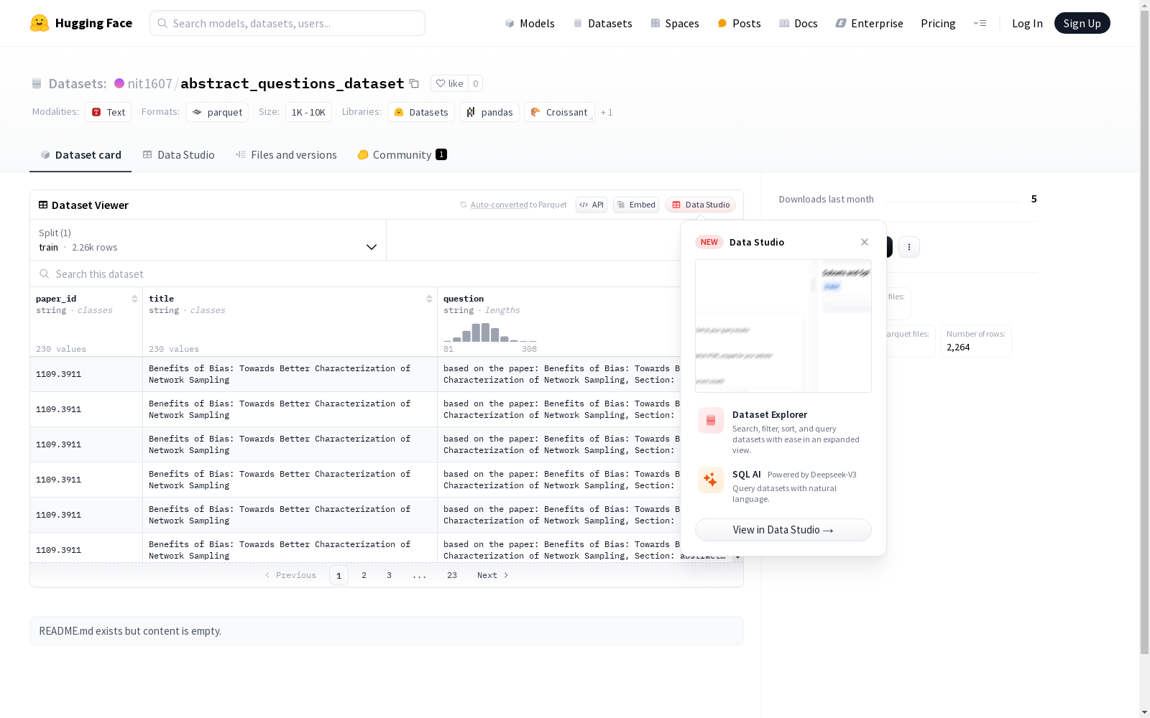The width and height of the screenshot is (1150, 718).
Task: Click the Embed button
Action: 636,205
